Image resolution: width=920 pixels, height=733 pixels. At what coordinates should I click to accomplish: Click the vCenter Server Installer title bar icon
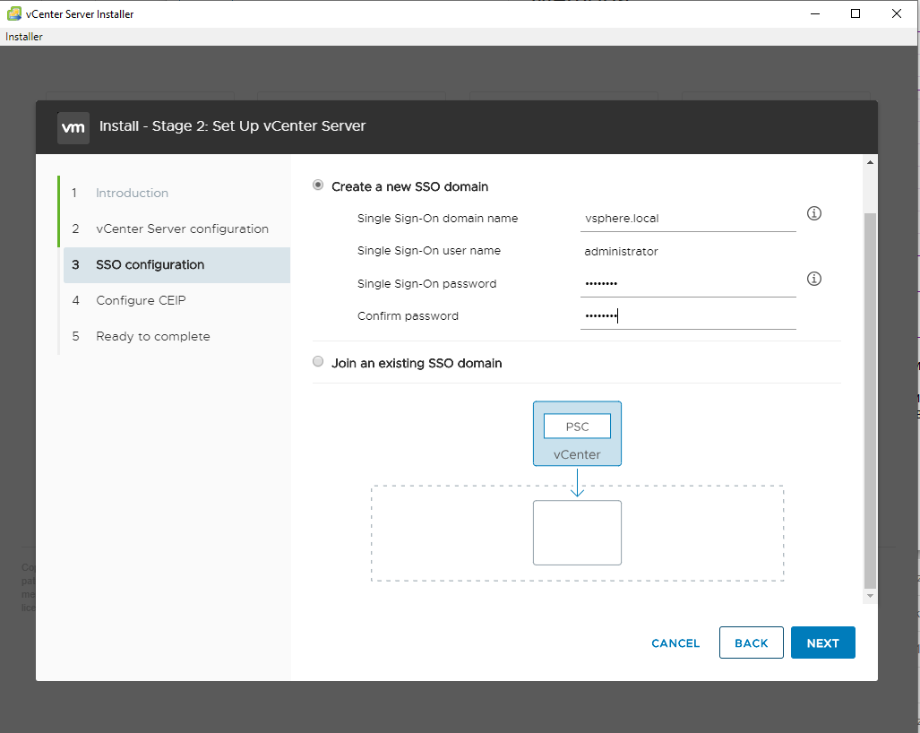[x=14, y=13]
